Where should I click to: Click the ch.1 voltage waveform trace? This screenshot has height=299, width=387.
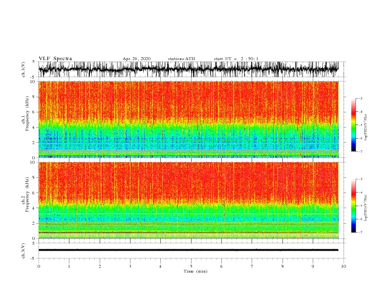pyautogui.click(x=188, y=69)
